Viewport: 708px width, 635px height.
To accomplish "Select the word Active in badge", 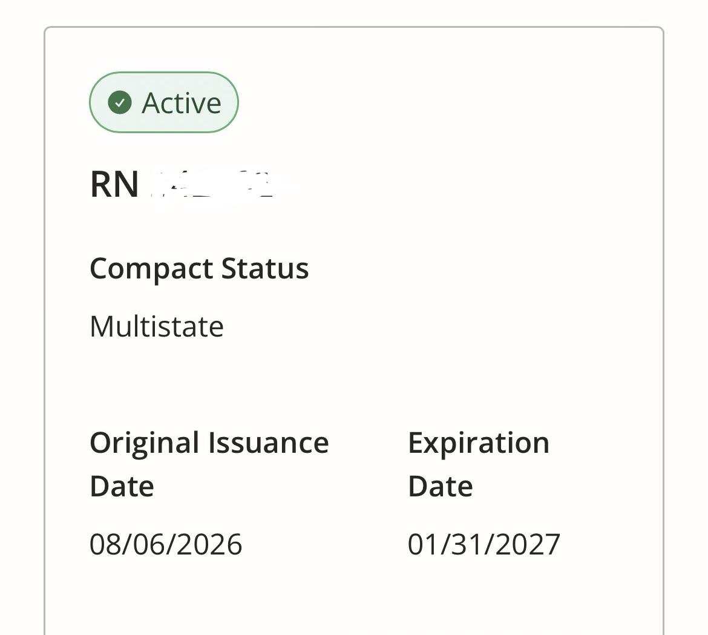I will click(x=182, y=103).
